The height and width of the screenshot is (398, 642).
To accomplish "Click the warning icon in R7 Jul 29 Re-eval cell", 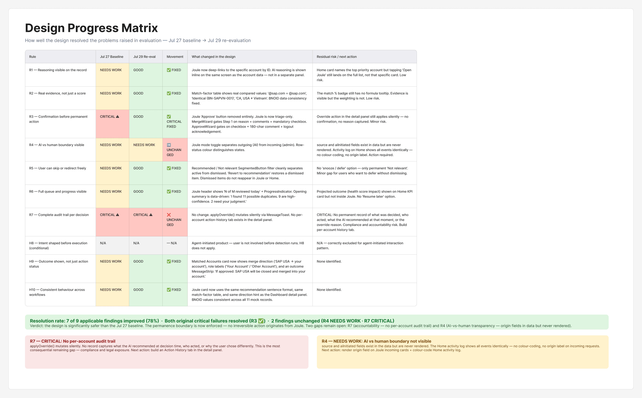I will pos(151,215).
